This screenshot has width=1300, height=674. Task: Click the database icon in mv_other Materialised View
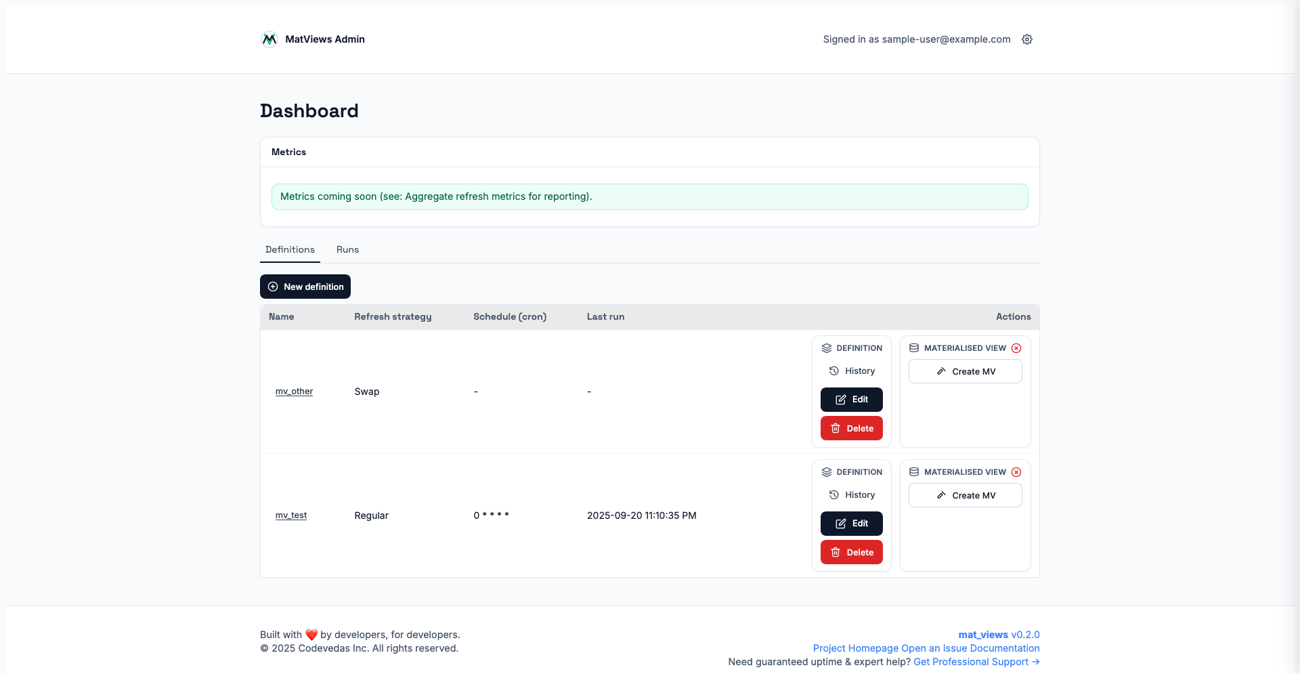(x=913, y=348)
